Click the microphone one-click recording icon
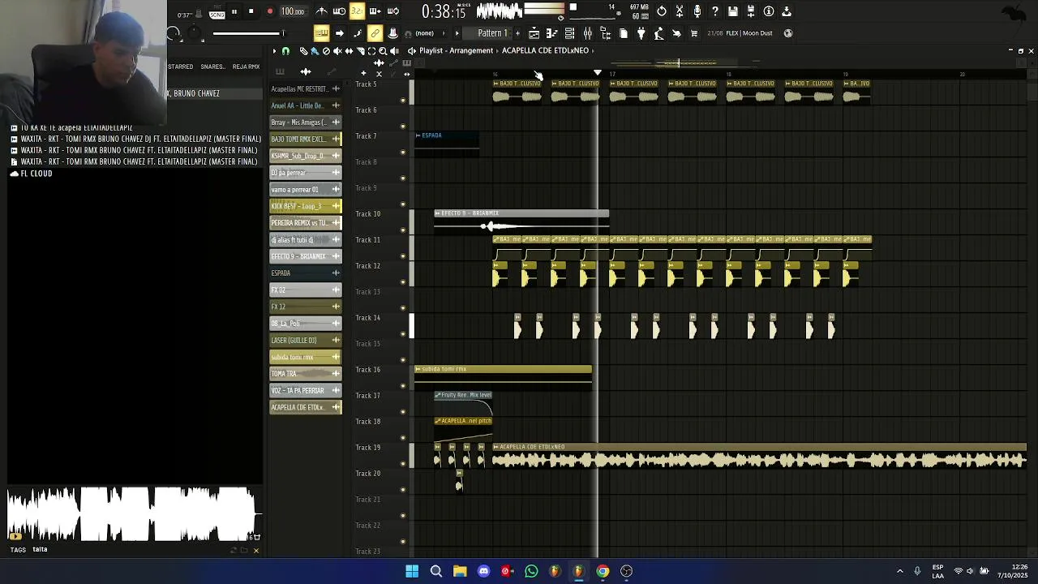 pos(697,11)
